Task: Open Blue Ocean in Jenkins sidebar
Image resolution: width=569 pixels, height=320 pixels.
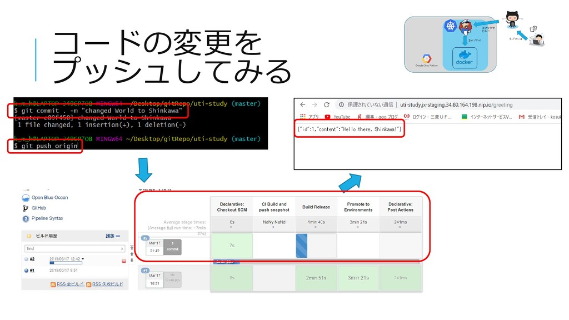Action: pyautogui.click(x=49, y=197)
